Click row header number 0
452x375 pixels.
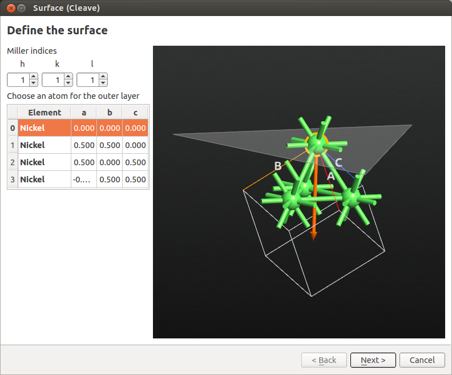[x=13, y=128]
